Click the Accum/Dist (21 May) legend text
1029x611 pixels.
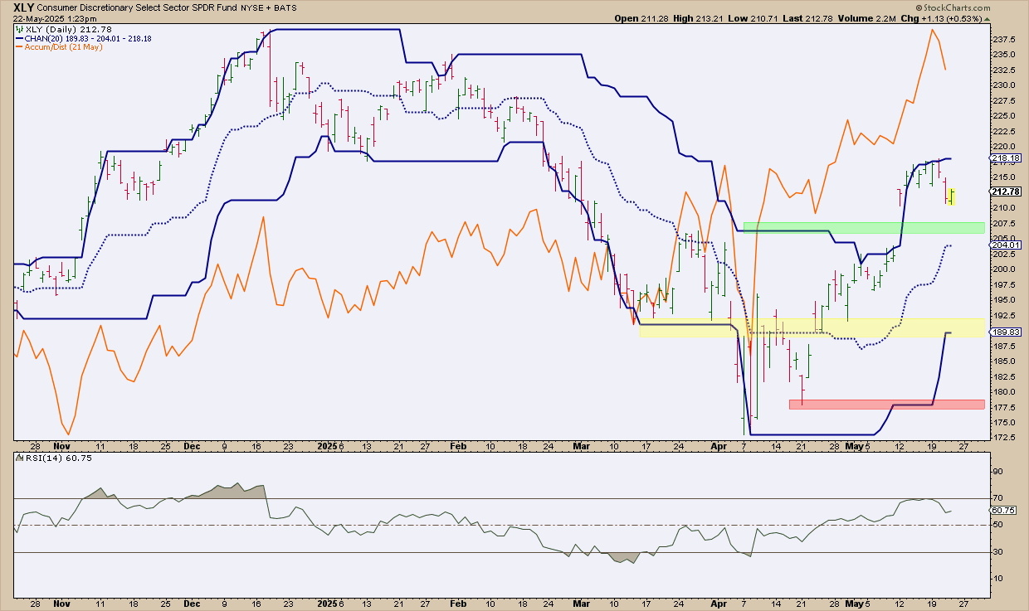click(x=62, y=46)
